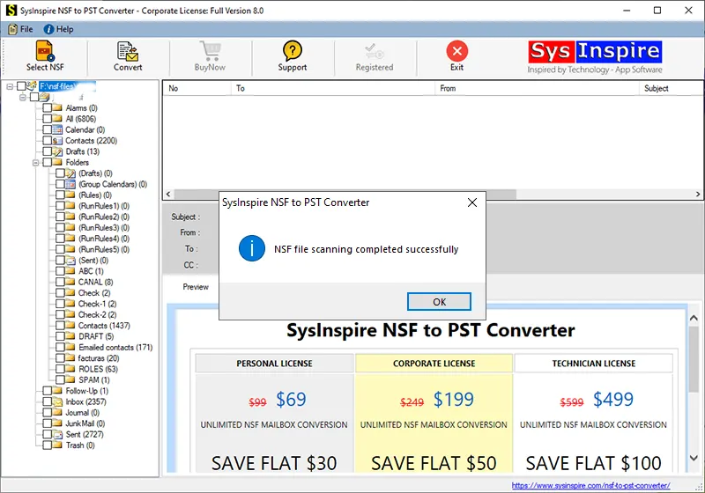Click the message list scroll-left arrow
The width and height of the screenshot is (705, 493).
[x=168, y=194]
